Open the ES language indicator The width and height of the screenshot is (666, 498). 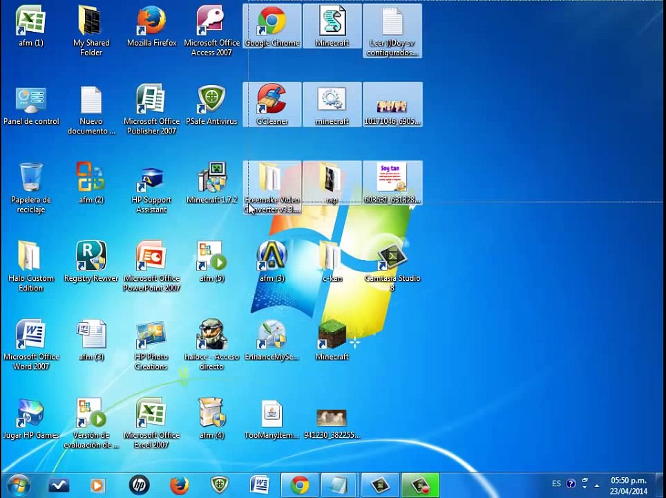(556, 483)
